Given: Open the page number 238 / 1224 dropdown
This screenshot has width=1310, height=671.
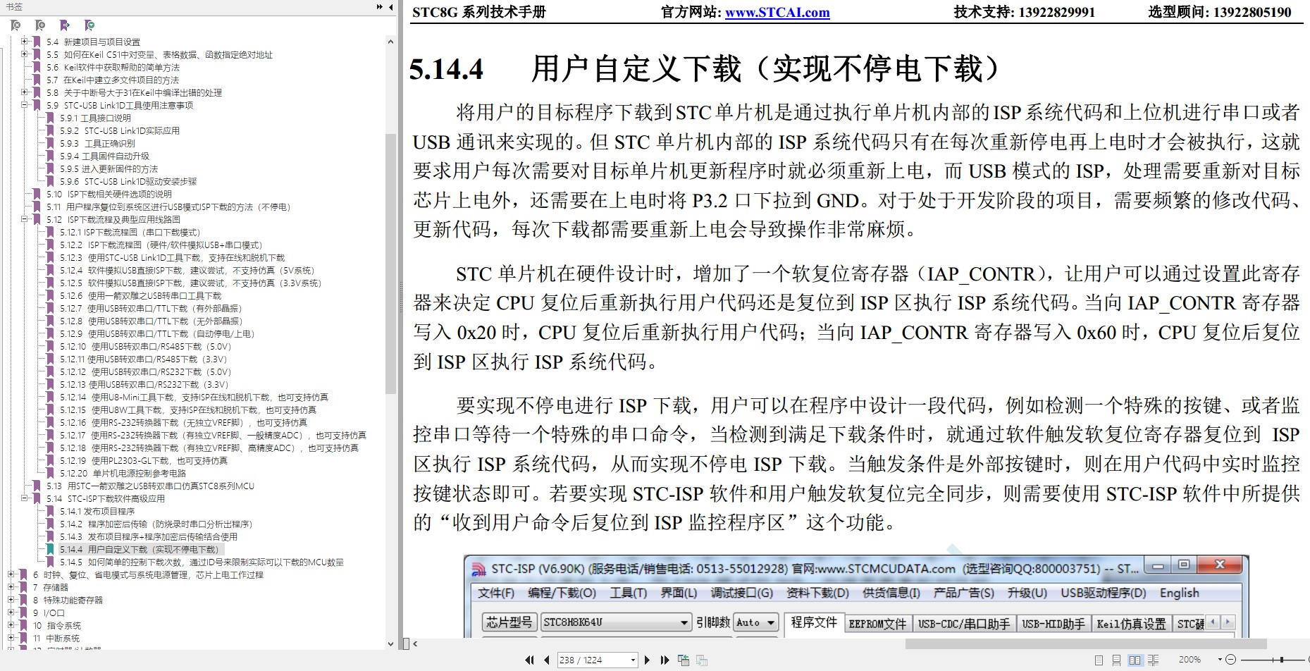Looking at the screenshot, I should 633,660.
